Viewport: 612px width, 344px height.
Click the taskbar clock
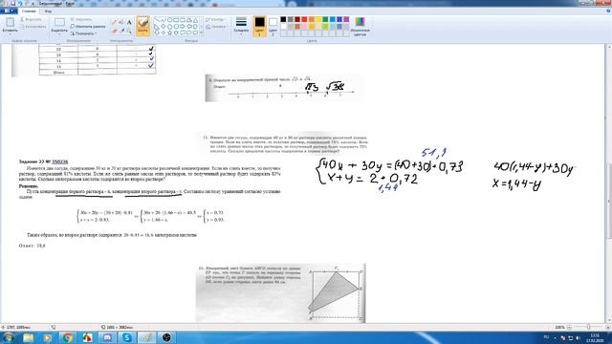pyautogui.click(x=595, y=337)
